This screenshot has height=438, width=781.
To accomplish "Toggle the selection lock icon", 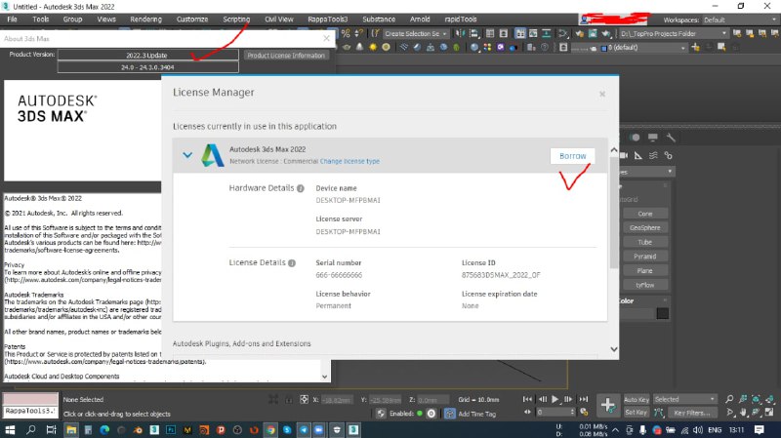I will [x=289, y=399].
